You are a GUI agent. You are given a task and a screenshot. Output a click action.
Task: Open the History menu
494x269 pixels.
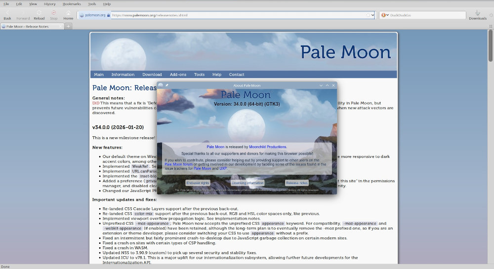(x=49, y=4)
